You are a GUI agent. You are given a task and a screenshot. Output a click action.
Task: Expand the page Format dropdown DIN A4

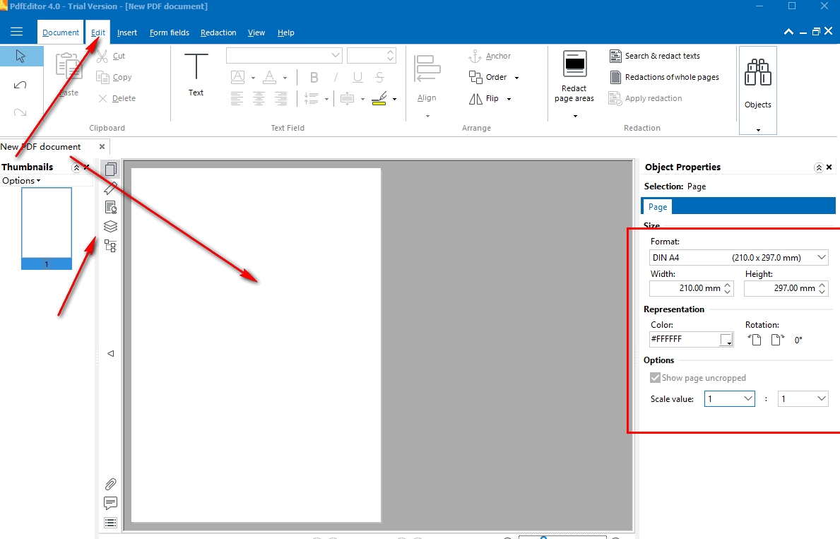821,258
